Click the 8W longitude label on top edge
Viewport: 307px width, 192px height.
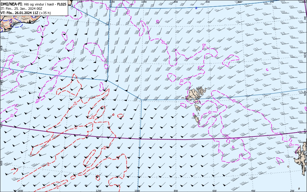(176, 2)
